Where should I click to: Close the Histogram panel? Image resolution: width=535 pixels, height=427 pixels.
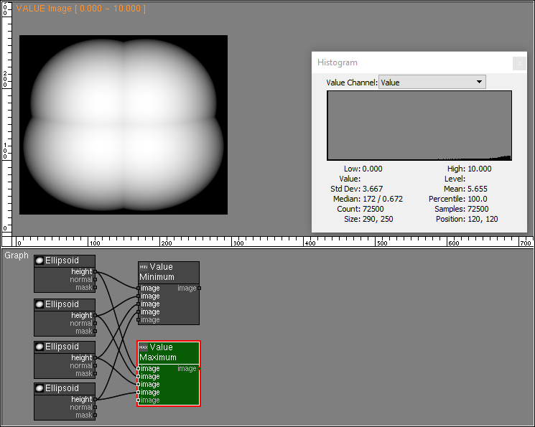click(518, 63)
